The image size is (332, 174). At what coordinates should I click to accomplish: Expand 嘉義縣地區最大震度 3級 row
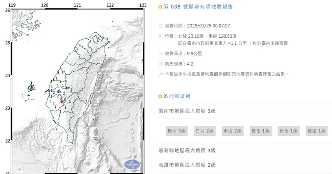pos(245,151)
